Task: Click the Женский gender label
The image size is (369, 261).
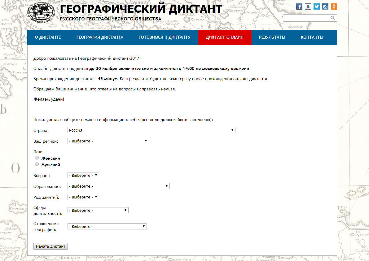Action: (51, 158)
